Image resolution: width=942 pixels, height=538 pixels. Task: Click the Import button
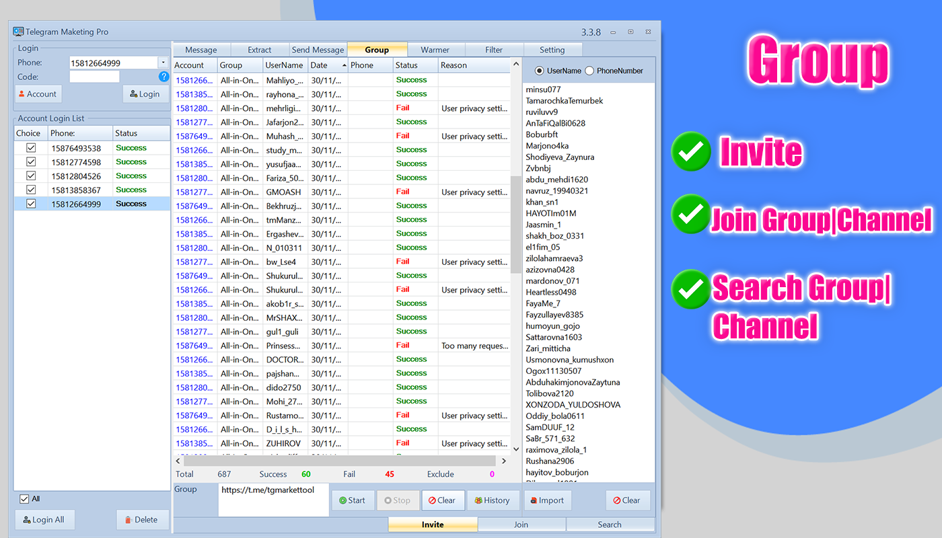click(x=547, y=500)
